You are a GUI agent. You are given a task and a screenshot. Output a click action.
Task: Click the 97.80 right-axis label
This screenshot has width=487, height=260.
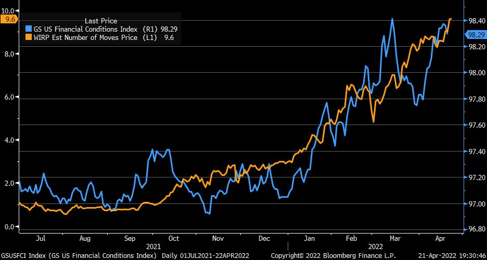[477, 99]
